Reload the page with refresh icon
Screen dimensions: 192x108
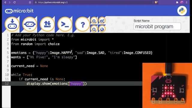coord(14,2)
